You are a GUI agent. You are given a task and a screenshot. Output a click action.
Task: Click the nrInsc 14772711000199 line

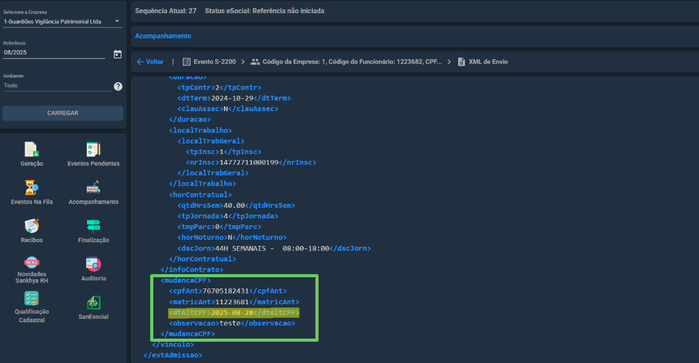pos(251,162)
